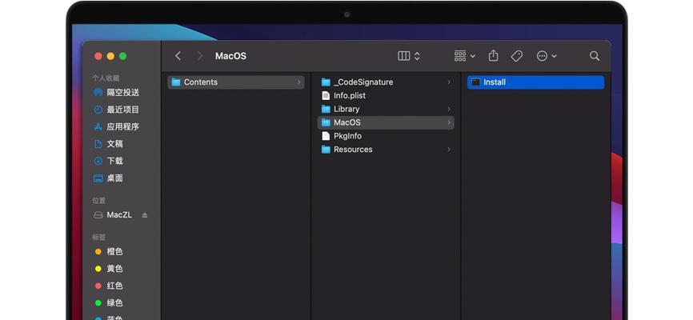Select the Resources folder
693x320 pixels.
(386, 150)
